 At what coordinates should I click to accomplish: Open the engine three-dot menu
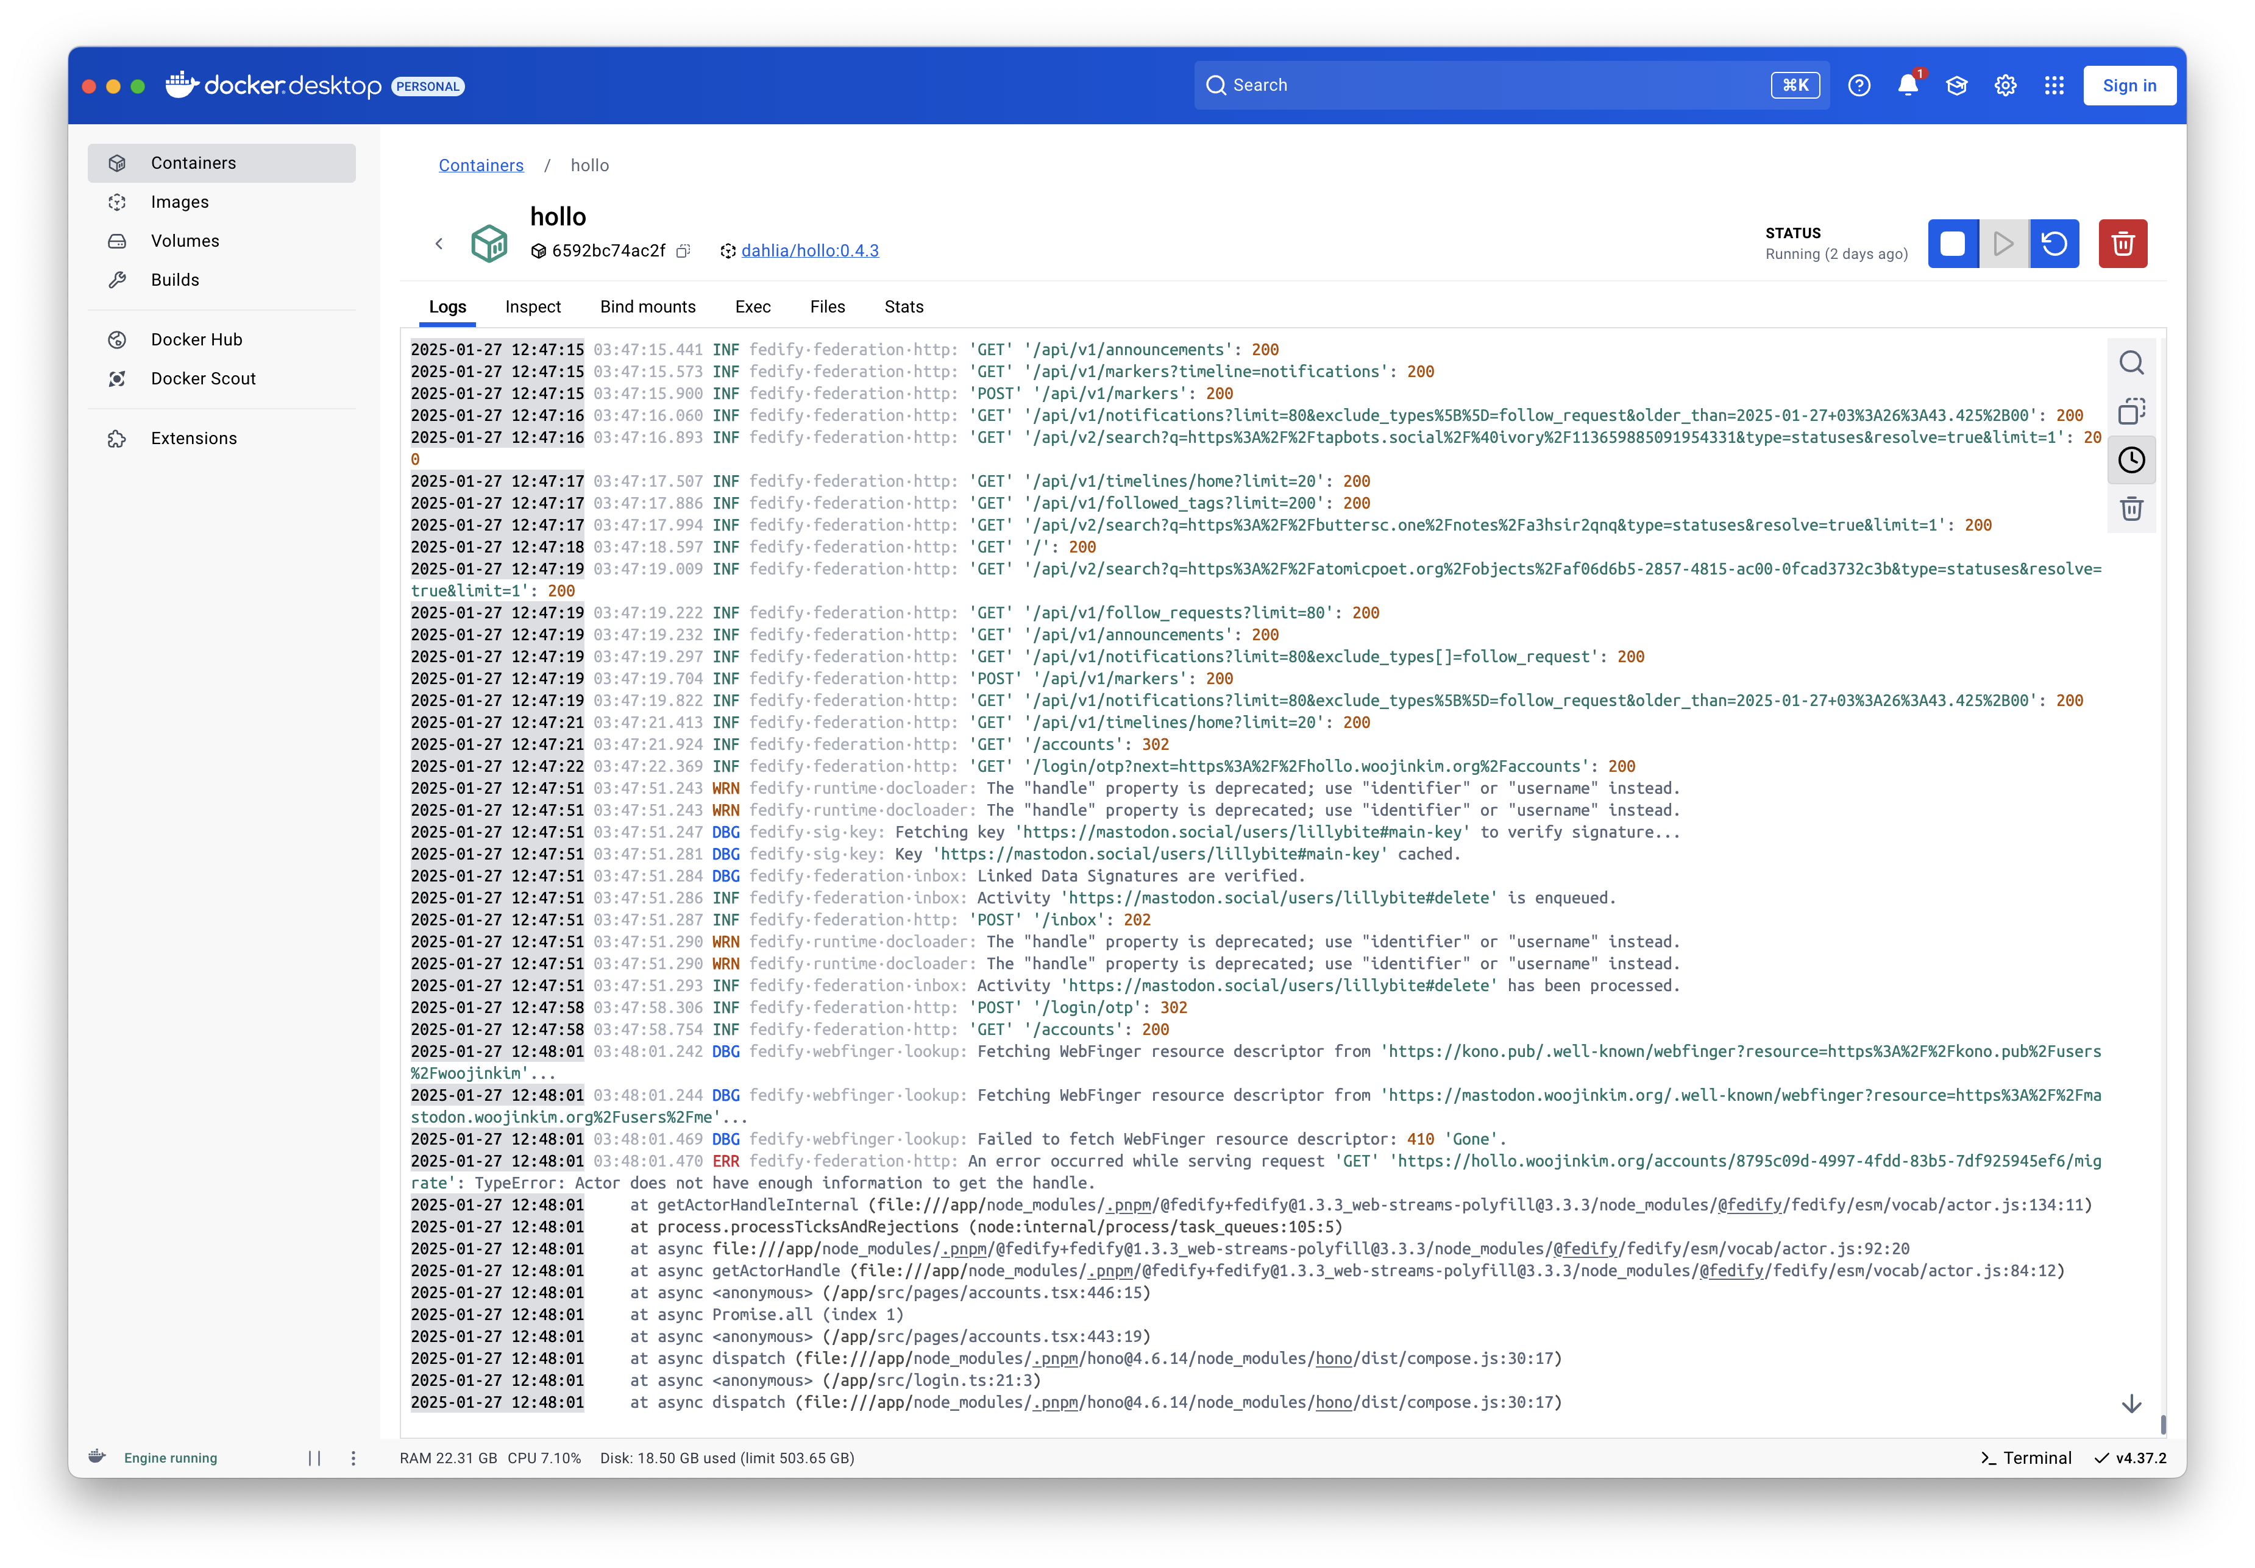353,1458
